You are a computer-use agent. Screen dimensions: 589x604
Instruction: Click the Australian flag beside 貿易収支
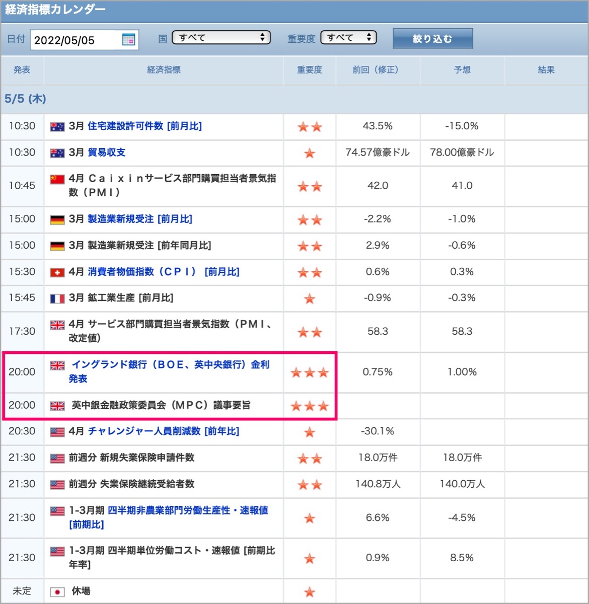coord(57,153)
